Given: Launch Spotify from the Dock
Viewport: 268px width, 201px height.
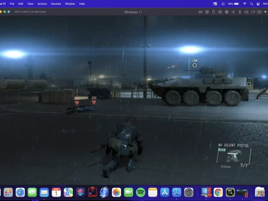Looking at the screenshot, I should (x=141, y=192).
